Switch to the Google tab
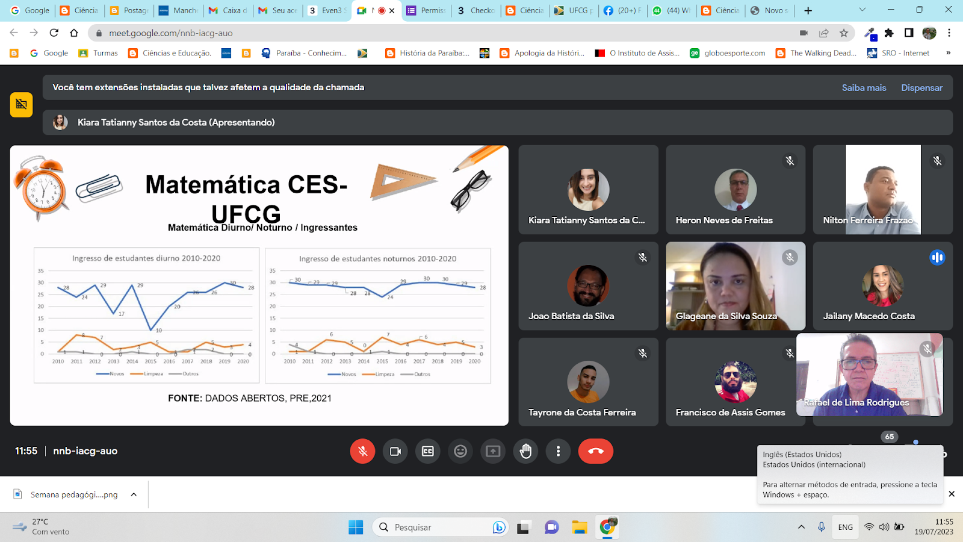 tap(30, 10)
